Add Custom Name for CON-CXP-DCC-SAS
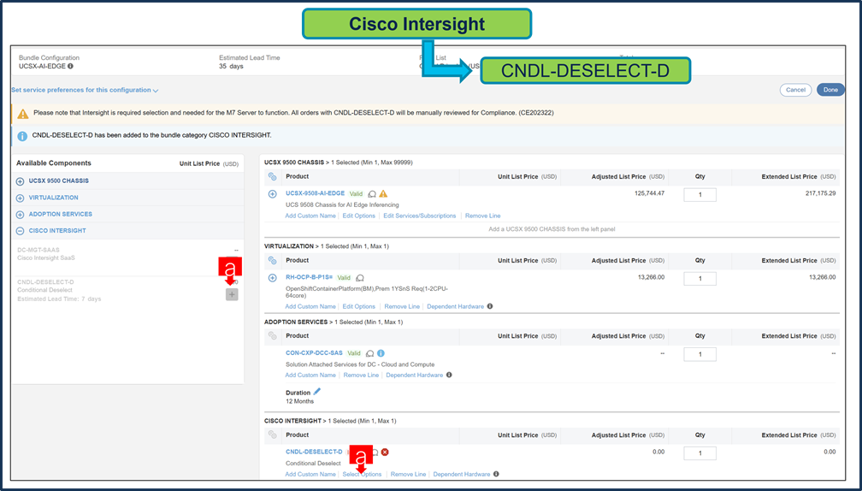Image resolution: width=862 pixels, height=491 pixels. (310, 376)
